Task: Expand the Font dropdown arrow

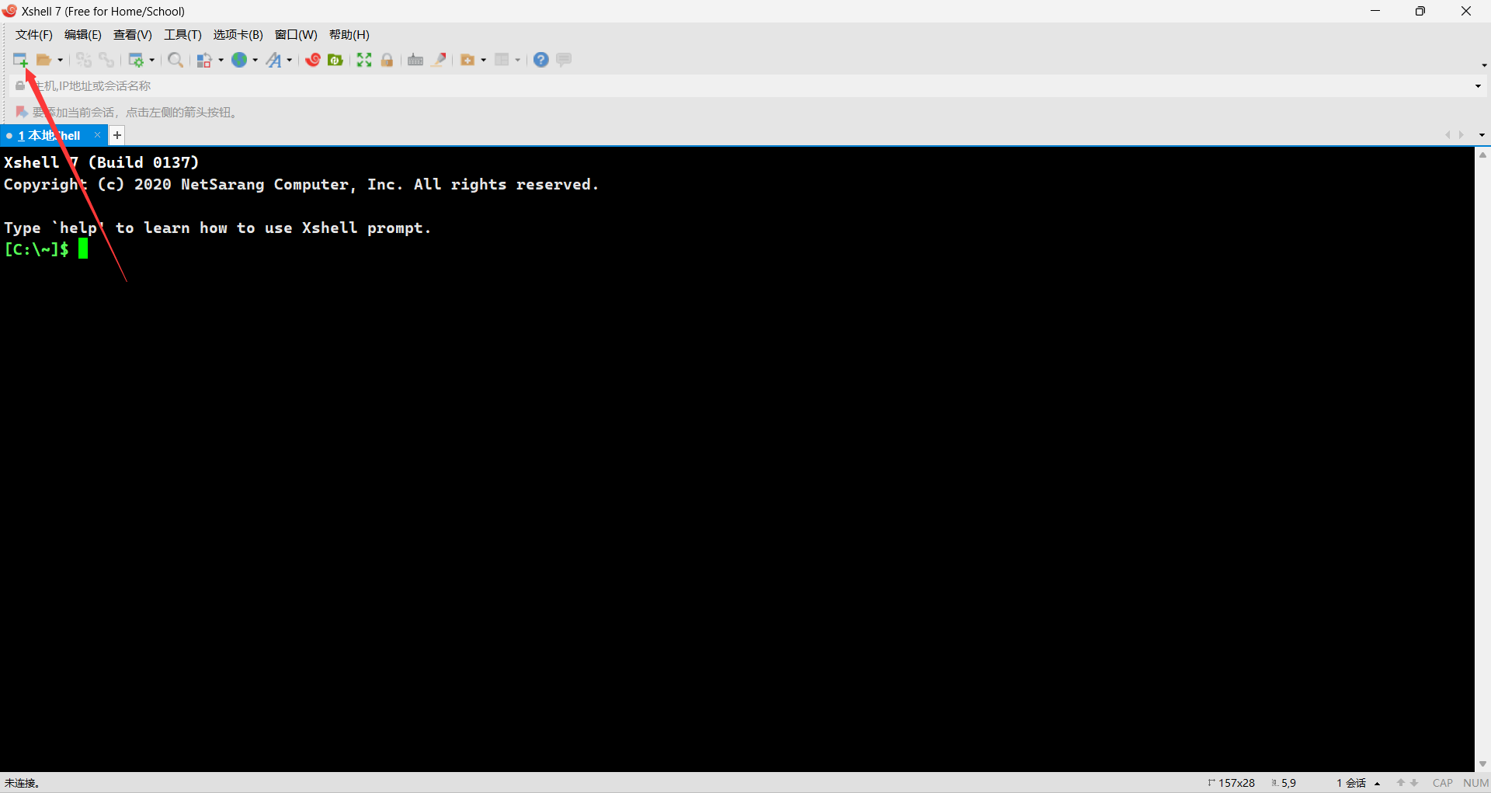Action: coord(289,60)
